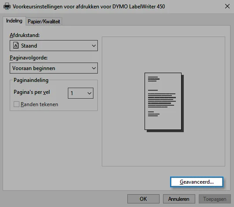Open the Papier/Kwaliteit tab
Viewport: 234px width, 207px height.
(x=44, y=22)
